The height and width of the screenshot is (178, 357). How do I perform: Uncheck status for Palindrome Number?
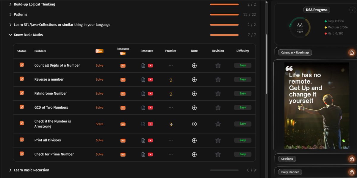(22, 93)
